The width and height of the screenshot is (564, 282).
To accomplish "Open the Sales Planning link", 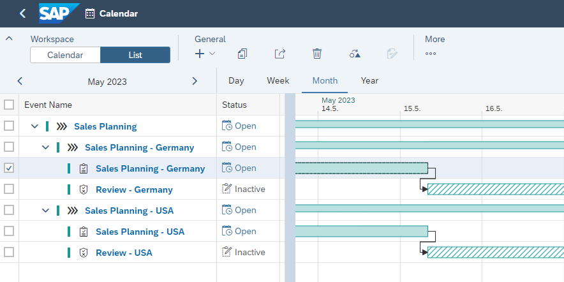I will pyautogui.click(x=105, y=126).
